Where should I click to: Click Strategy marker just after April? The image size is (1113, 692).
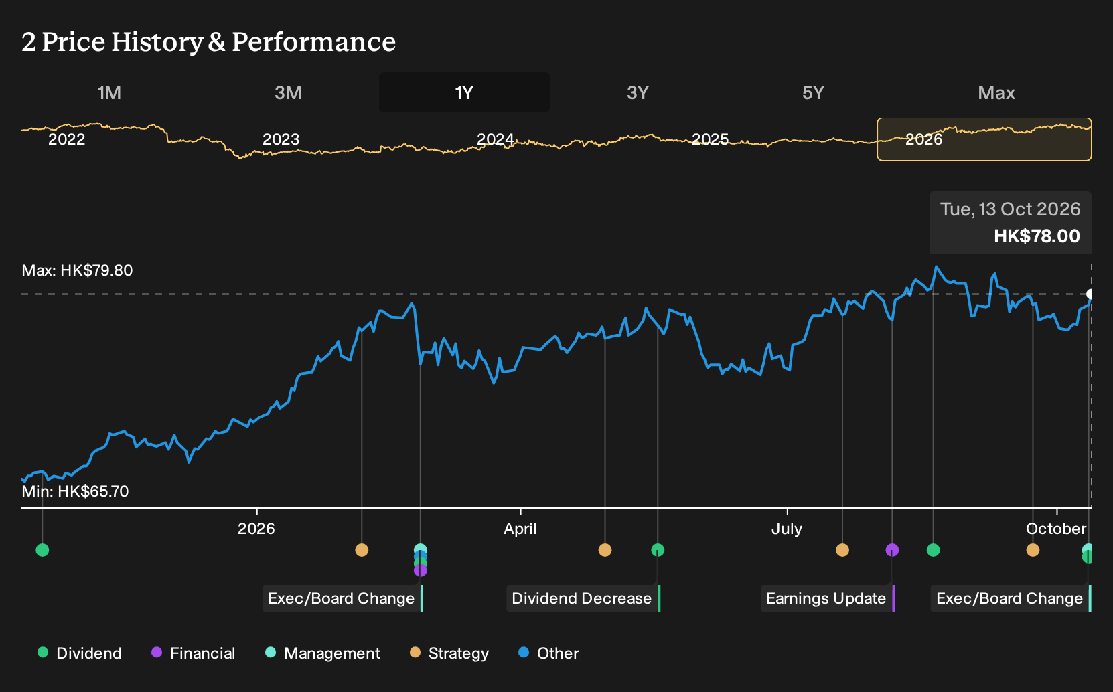tap(605, 550)
